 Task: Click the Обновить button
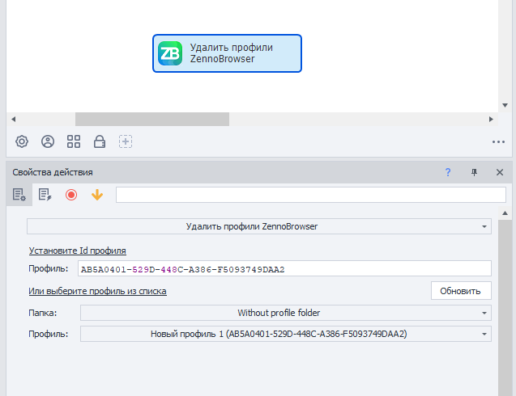(461, 291)
